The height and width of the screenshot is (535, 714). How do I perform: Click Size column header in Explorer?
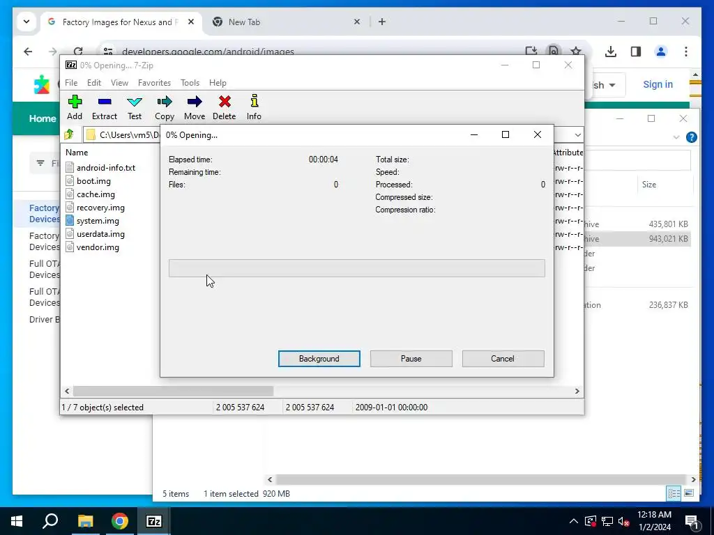(649, 184)
